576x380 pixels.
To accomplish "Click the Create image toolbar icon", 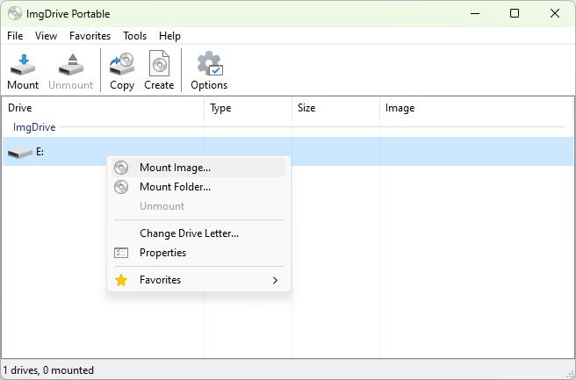I will pyautogui.click(x=159, y=63).
